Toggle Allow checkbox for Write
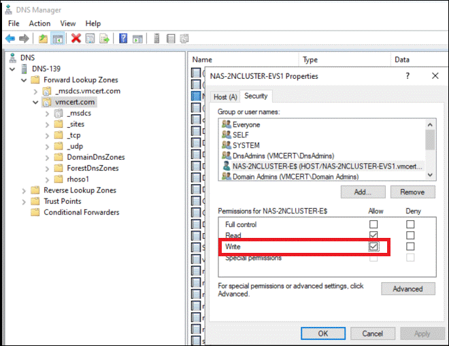449x346 pixels. click(373, 246)
